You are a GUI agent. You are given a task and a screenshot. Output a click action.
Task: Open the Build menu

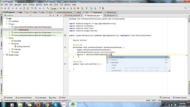[x=46, y=5]
